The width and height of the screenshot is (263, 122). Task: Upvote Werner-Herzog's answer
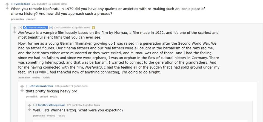click(x=15, y=28)
